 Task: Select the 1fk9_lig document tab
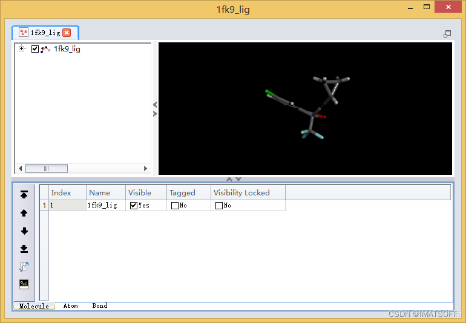click(45, 33)
